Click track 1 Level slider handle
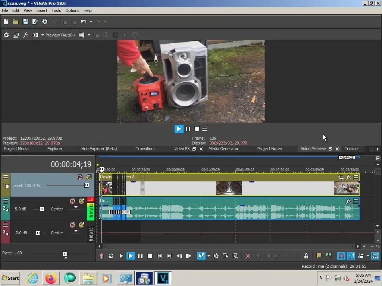382x286 pixels. pos(87,185)
